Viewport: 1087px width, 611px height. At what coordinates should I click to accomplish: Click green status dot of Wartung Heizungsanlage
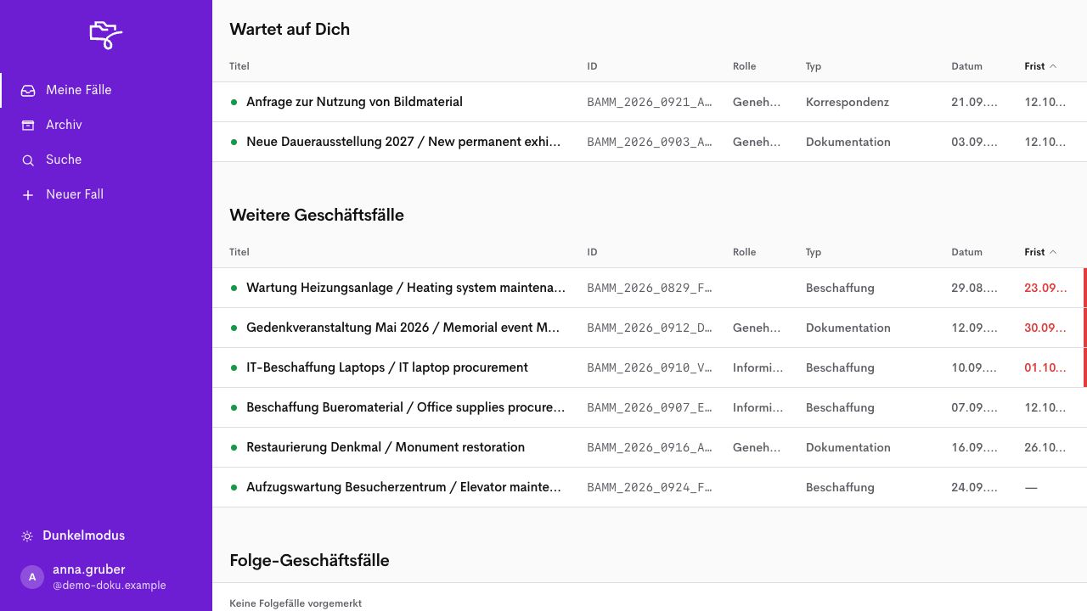click(234, 288)
